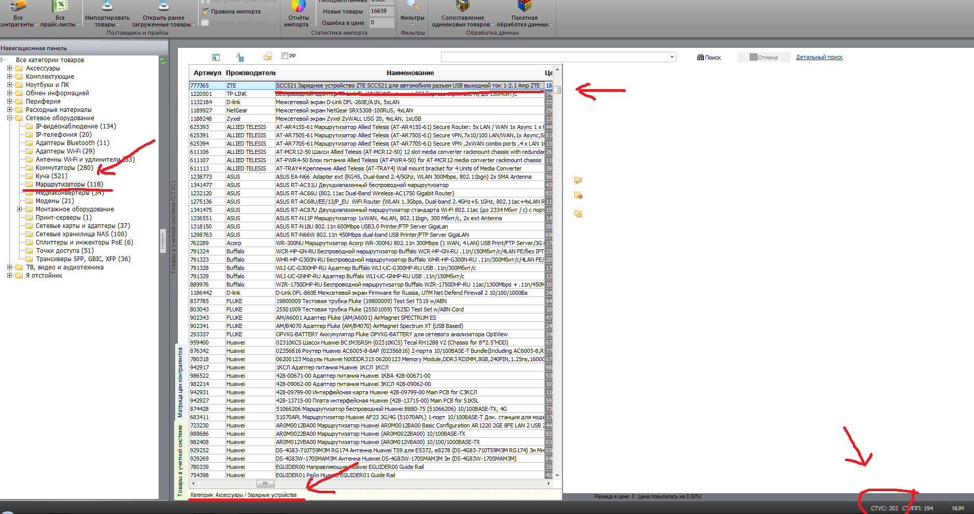Click folder icon of 'Адаптеры Bluetooth (11)'
The image size is (974, 514).
[30, 143]
